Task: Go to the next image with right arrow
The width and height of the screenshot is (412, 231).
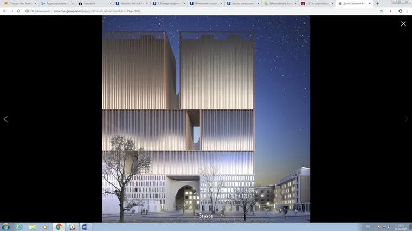Action: tap(405, 119)
